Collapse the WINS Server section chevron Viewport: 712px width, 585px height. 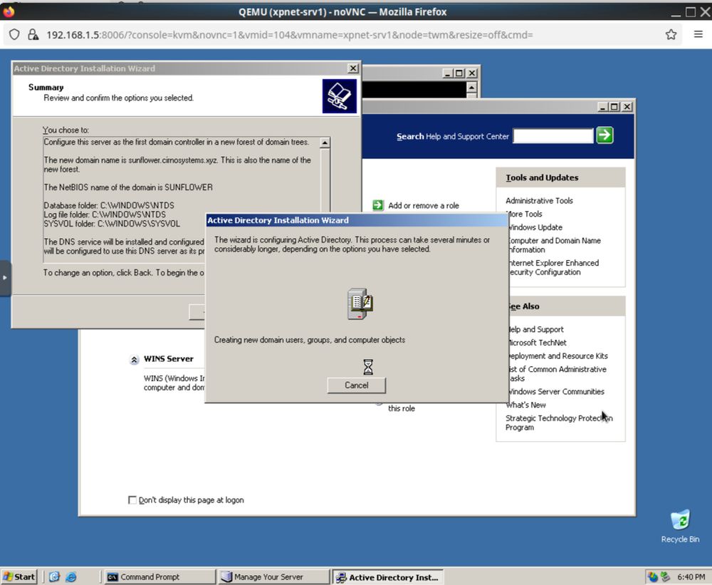coord(134,360)
